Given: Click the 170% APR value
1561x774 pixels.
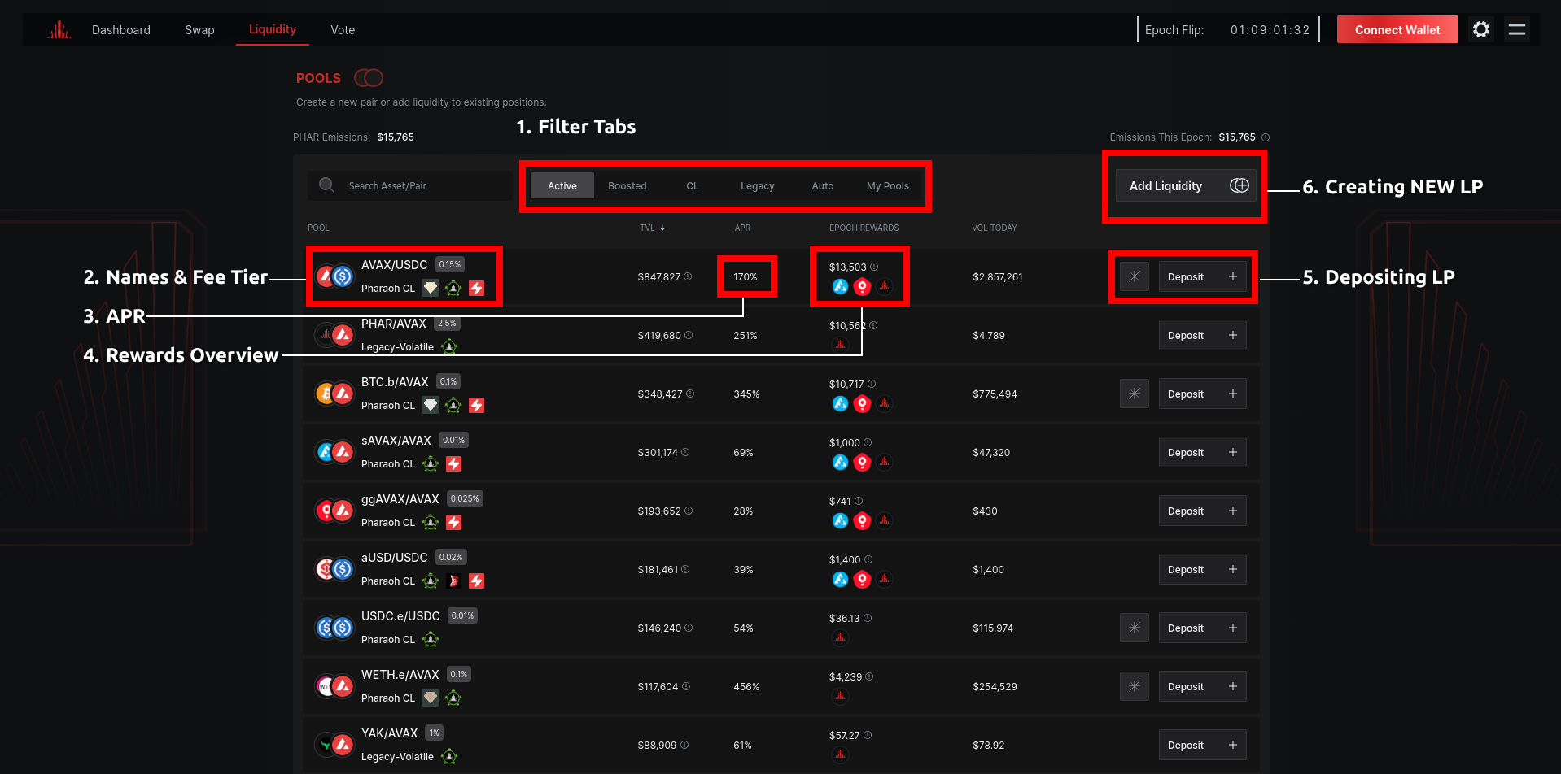Looking at the screenshot, I should pyautogui.click(x=746, y=276).
